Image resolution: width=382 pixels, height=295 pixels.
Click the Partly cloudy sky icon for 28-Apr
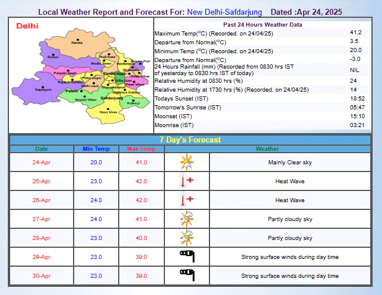(x=187, y=238)
